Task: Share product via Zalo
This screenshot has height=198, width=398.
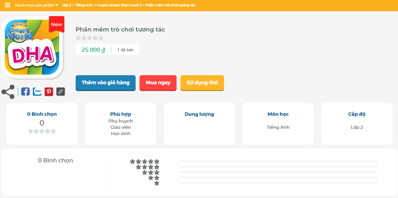Action: [x=37, y=92]
